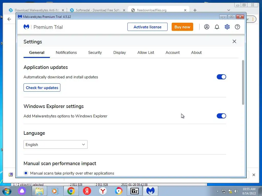Close the Download Malwarebytes browser tab
This screenshot has width=262, height=196.
(x=63, y=10)
